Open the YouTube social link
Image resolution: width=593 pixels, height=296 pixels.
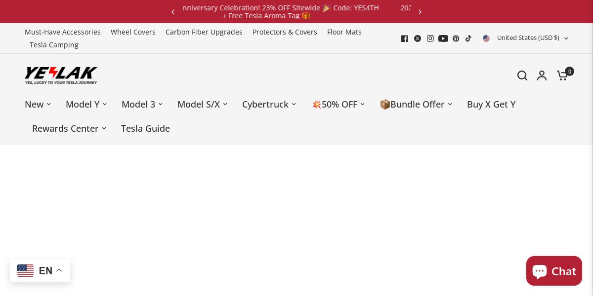point(443,38)
